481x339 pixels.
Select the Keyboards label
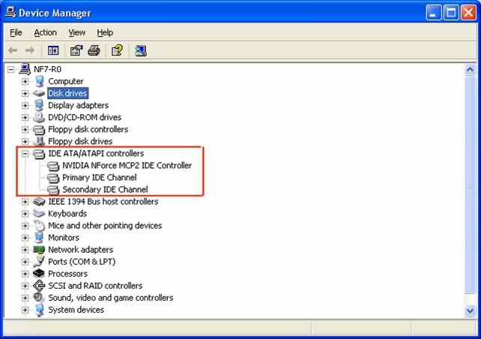pyautogui.click(x=67, y=214)
